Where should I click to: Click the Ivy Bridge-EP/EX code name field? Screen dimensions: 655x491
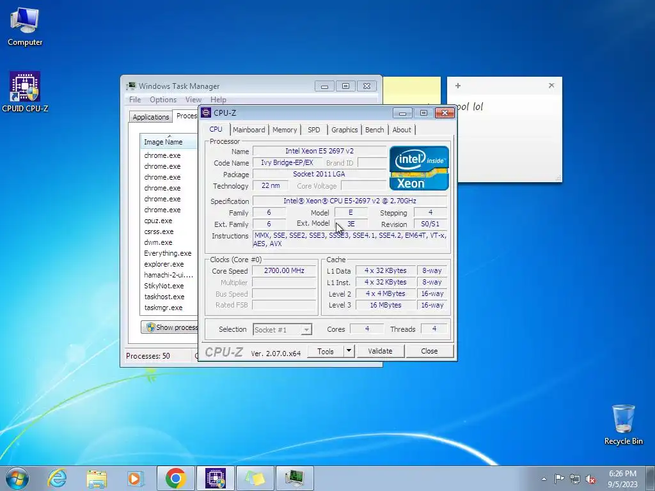[287, 163]
